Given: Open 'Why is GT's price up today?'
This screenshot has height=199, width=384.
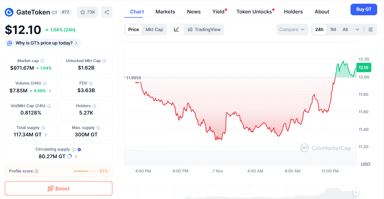Looking at the screenshot, I should tap(43, 43).
